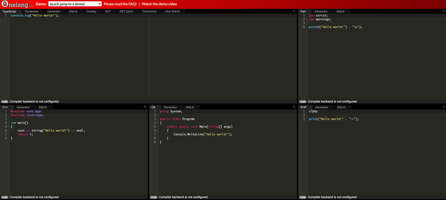Click line number 8 in C++ gutter

tap(6, 138)
